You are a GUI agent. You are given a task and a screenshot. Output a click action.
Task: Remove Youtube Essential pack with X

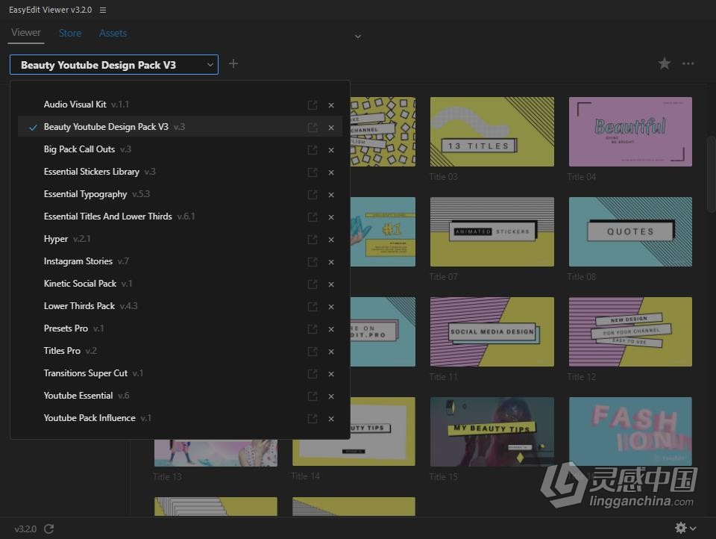(x=331, y=396)
